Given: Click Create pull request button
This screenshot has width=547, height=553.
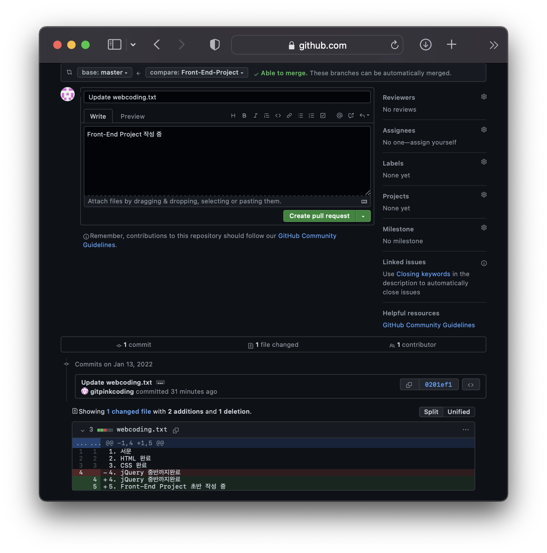Looking at the screenshot, I should coord(319,216).
